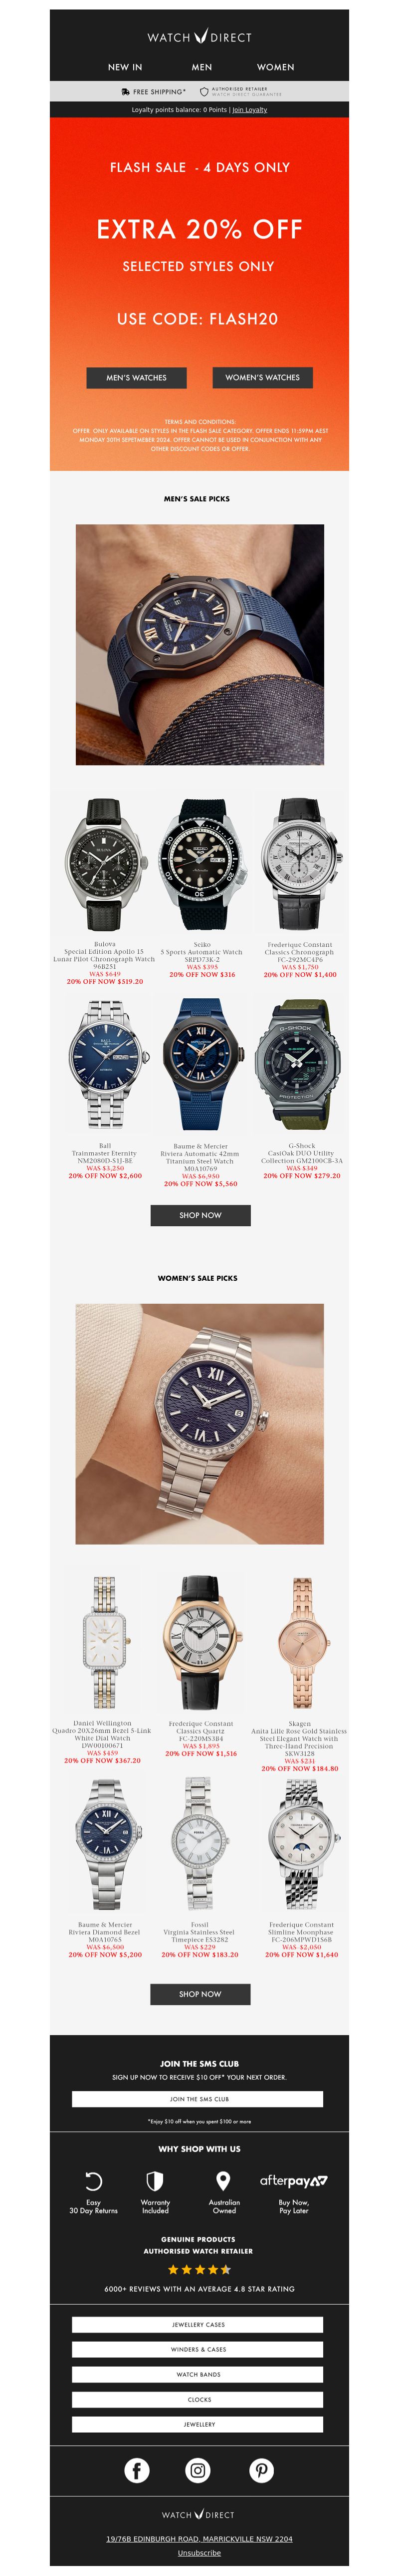Viewport: 399px width, 2576px height.
Task: Select the MEN navigation item
Action: point(201,67)
